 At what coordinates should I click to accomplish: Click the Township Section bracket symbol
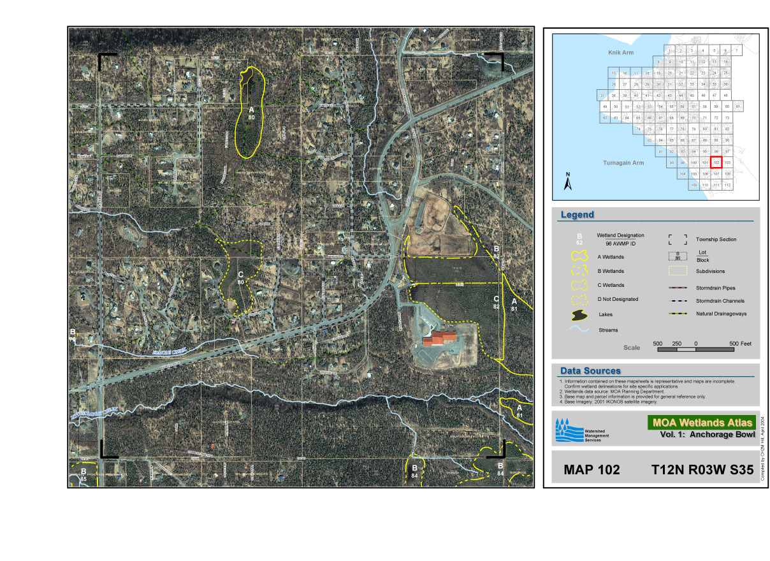click(x=677, y=240)
